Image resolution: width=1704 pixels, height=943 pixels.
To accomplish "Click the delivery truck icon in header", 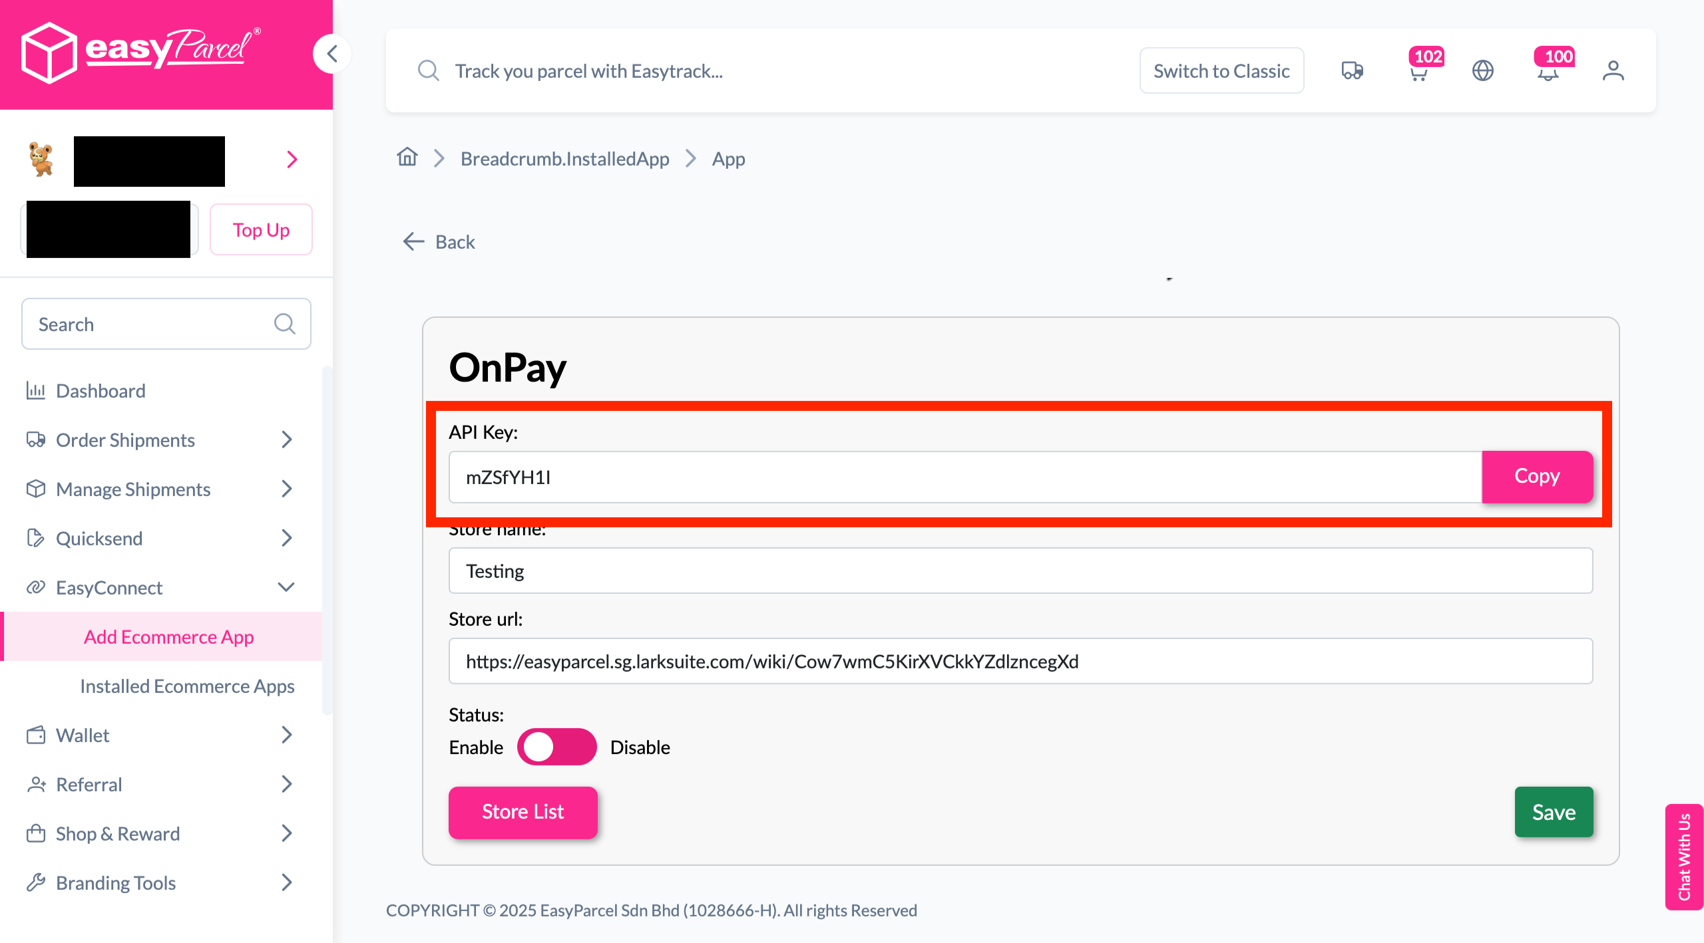I will coord(1352,70).
